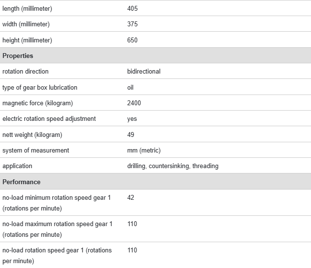Click the magnetic force value 2400
Screen dimensions: 311x268
point(134,103)
